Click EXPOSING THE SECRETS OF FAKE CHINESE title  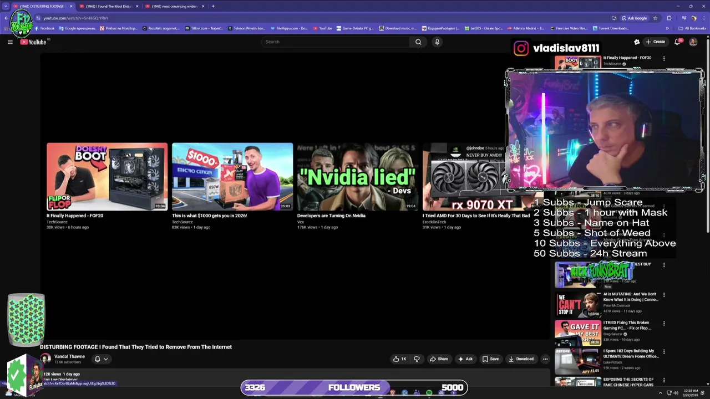click(628, 382)
